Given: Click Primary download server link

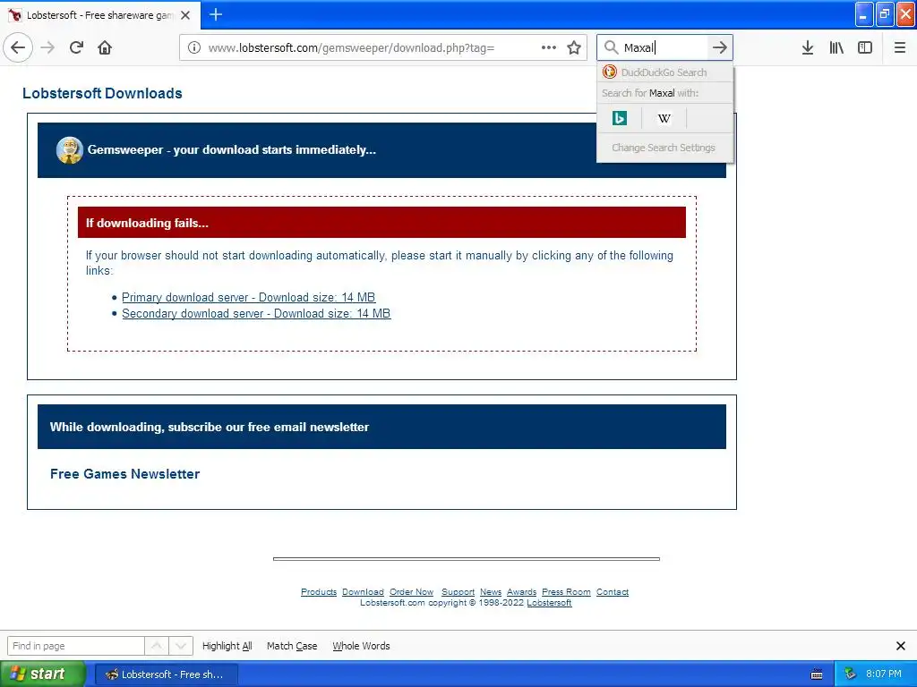Looking at the screenshot, I should pyautogui.click(x=249, y=297).
